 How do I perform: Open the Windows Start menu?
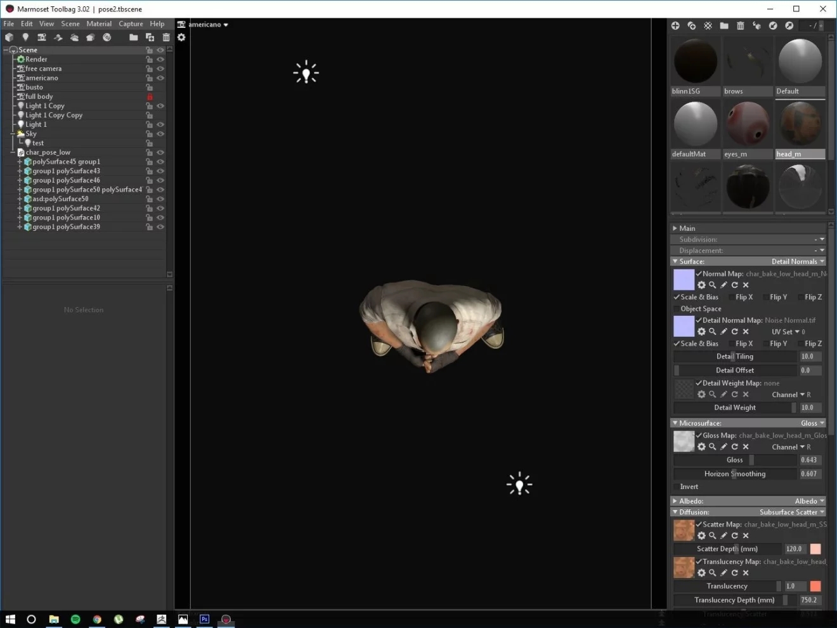point(10,619)
